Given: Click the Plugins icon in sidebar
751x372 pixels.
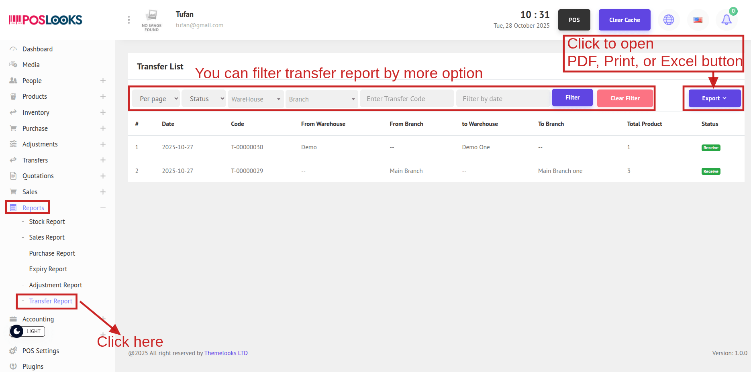Looking at the screenshot, I should click(13, 366).
